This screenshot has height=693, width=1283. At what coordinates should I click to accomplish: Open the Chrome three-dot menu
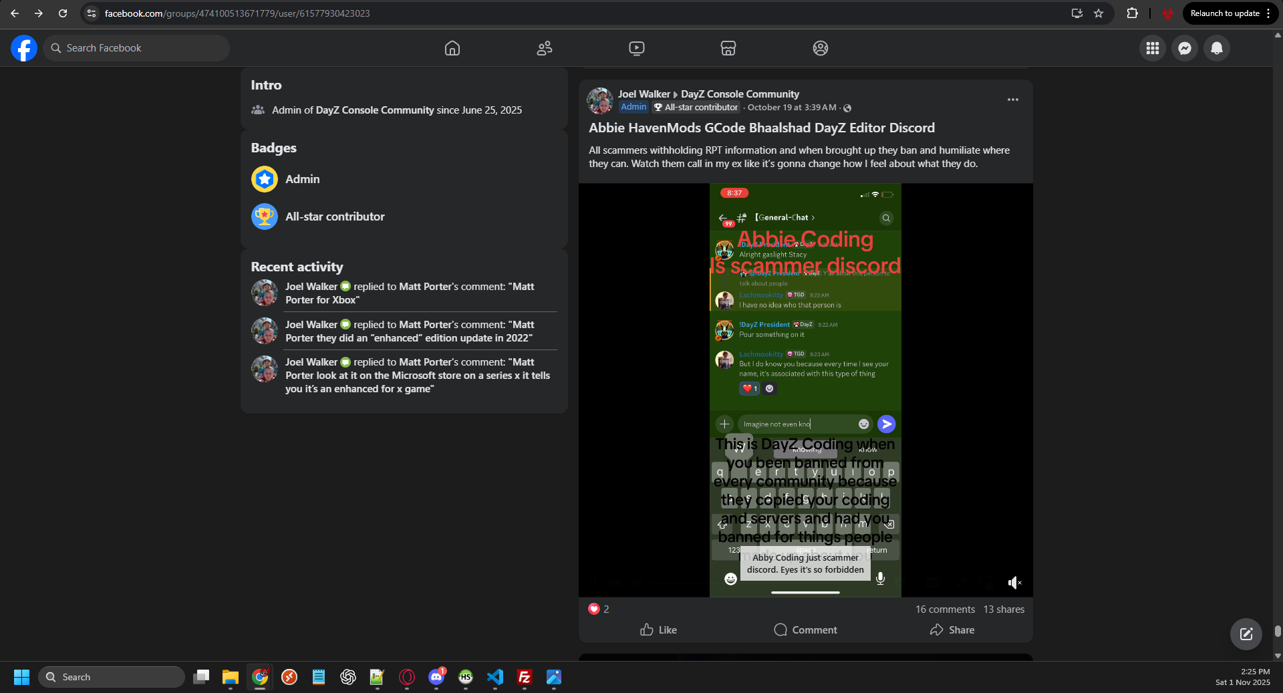point(1268,13)
